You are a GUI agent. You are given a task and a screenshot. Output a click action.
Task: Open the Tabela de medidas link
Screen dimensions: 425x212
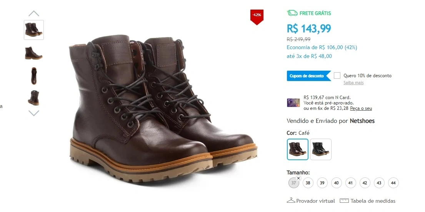point(373,201)
